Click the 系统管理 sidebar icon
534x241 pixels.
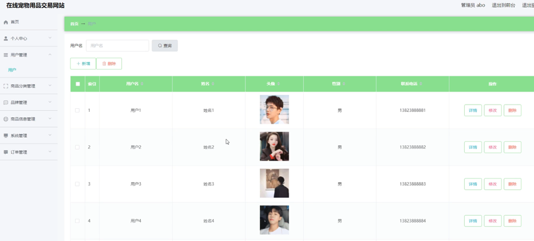tap(5, 135)
